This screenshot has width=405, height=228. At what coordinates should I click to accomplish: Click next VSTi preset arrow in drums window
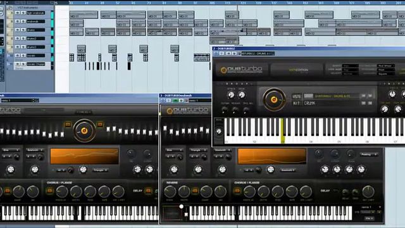tap(370, 96)
